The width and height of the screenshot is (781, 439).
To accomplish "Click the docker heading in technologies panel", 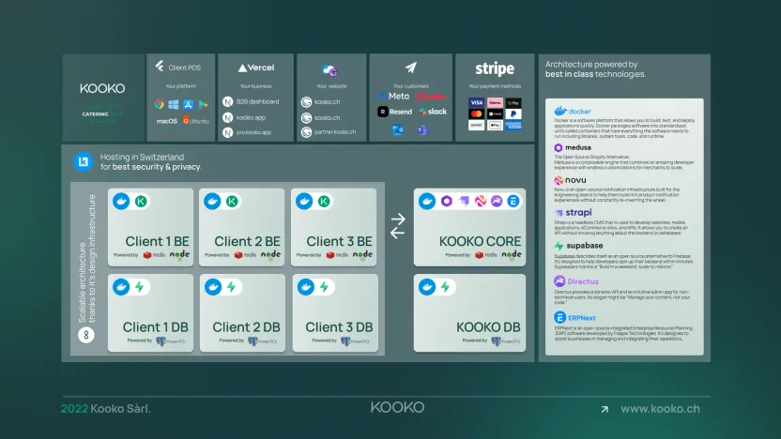I will click(573, 111).
